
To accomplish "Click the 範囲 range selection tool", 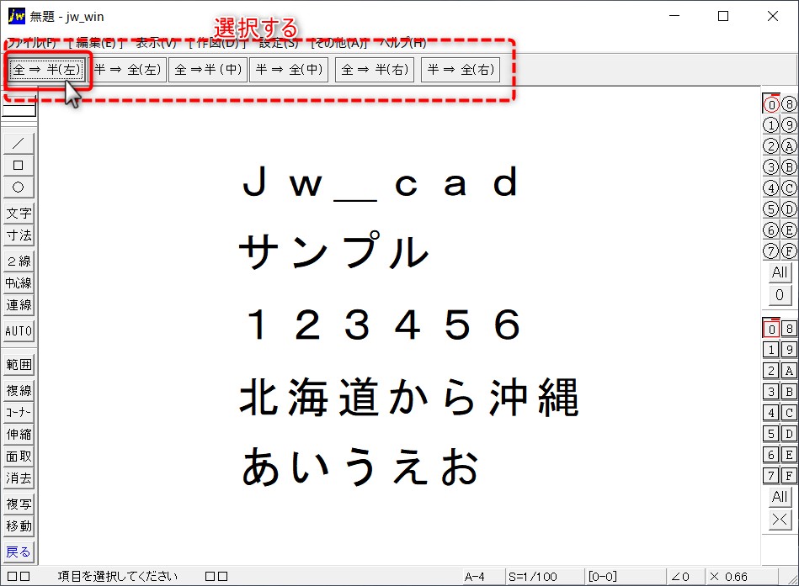I will click(x=19, y=365).
